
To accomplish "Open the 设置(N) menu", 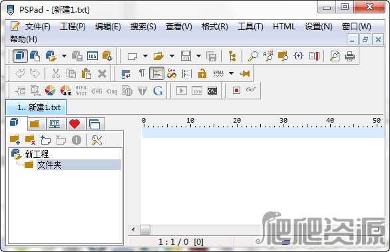I will click(319, 27).
